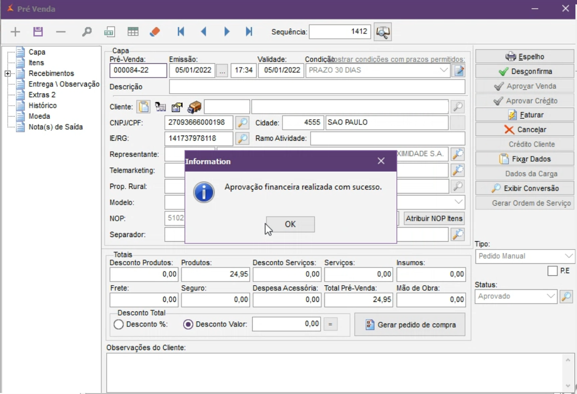The height and width of the screenshot is (394, 577).
Task: Click the save floppy disk icon
Action: 38,32
